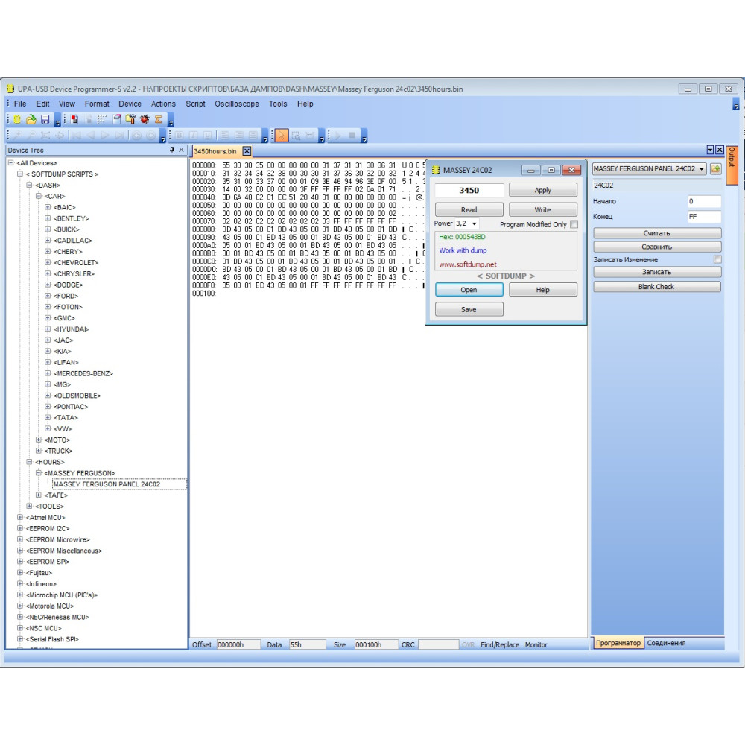The height and width of the screenshot is (745, 745).
Task: Click Apply in MASSEY 24C02 dialog
Action: (543, 190)
